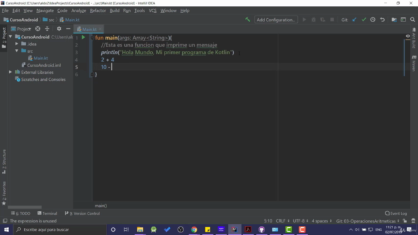418x235 pixels.
Task: Expand External Libraries node
Action: [10, 72]
